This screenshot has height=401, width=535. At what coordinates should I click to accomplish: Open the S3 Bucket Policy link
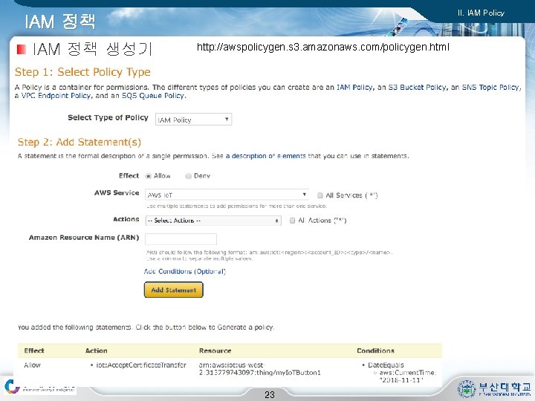pos(417,88)
